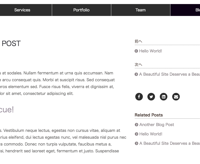Click the Related Posts section heading

pos(149,115)
